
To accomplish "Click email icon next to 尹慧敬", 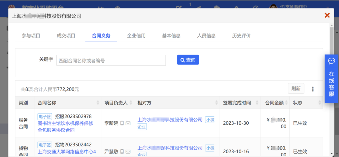I will coord(128,151).
